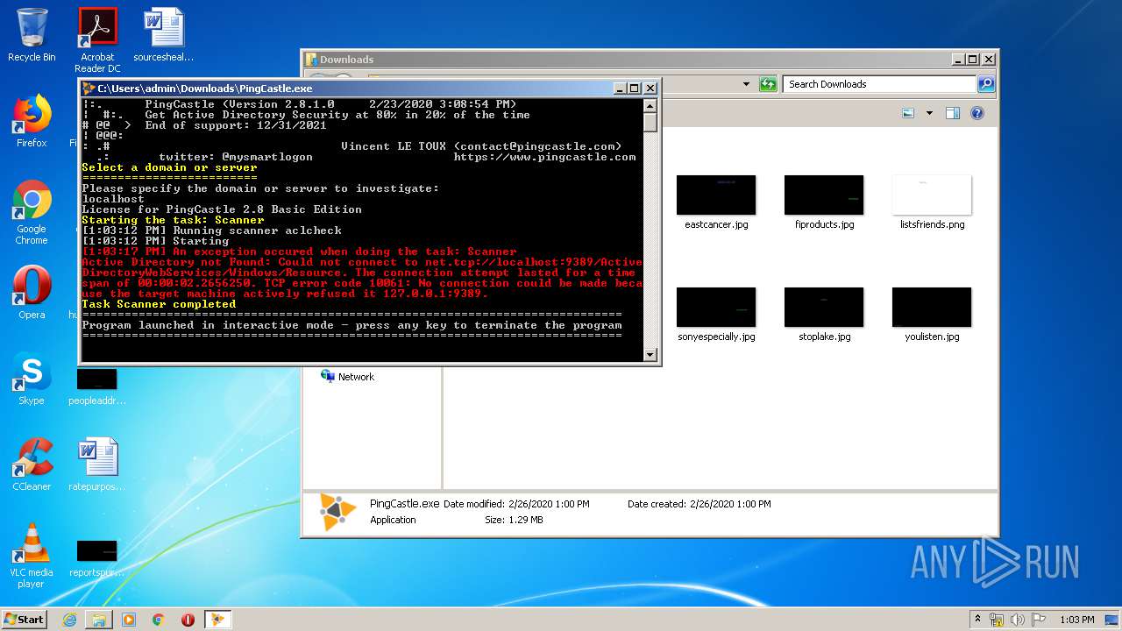
Task: Click the PingCastle icon in details pane
Action: tap(337, 512)
